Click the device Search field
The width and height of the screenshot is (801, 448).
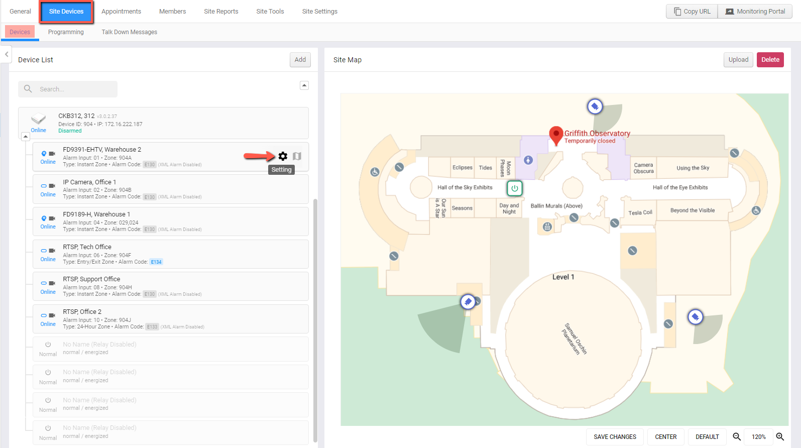click(68, 89)
